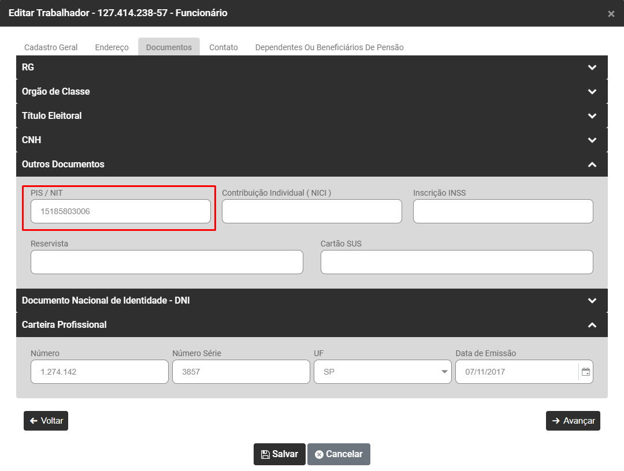624x471 pixels.
Task: Switch to the Cadastro Geral tab
Action: [x=51, y=47]
